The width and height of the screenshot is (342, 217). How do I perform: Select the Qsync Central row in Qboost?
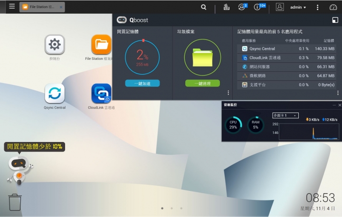point(286,48)
